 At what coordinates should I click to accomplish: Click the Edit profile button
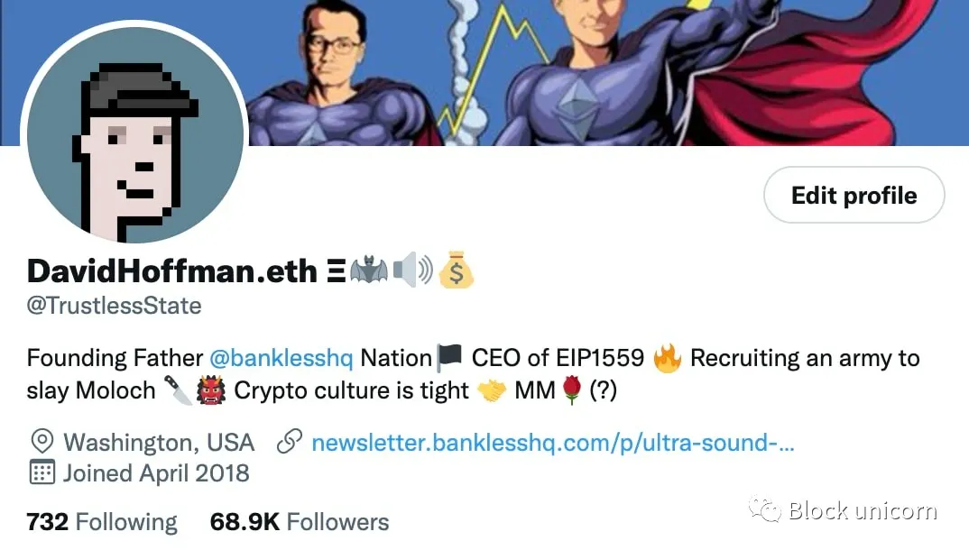pyautogui.click(x=854, y=195)
